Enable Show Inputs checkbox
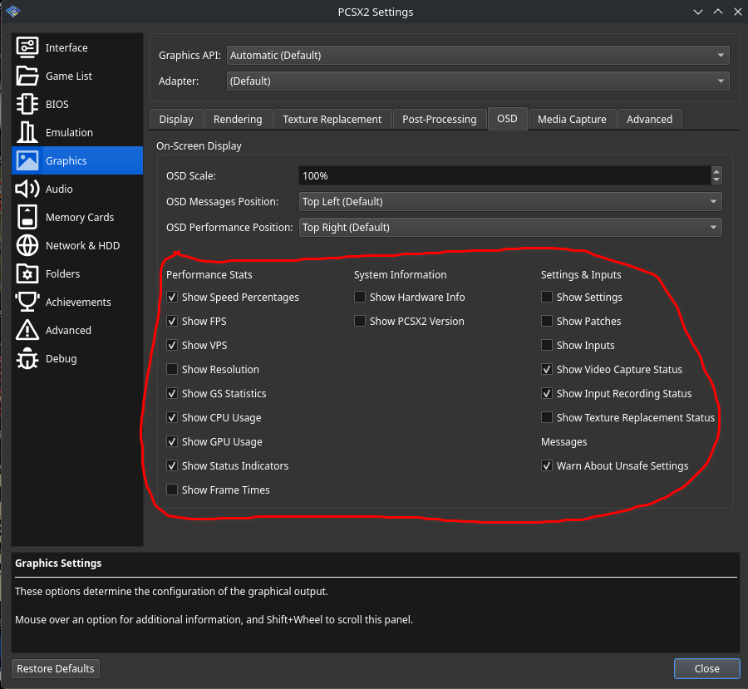The height and width of the screenshot is (689, 748). pos(547,345)
